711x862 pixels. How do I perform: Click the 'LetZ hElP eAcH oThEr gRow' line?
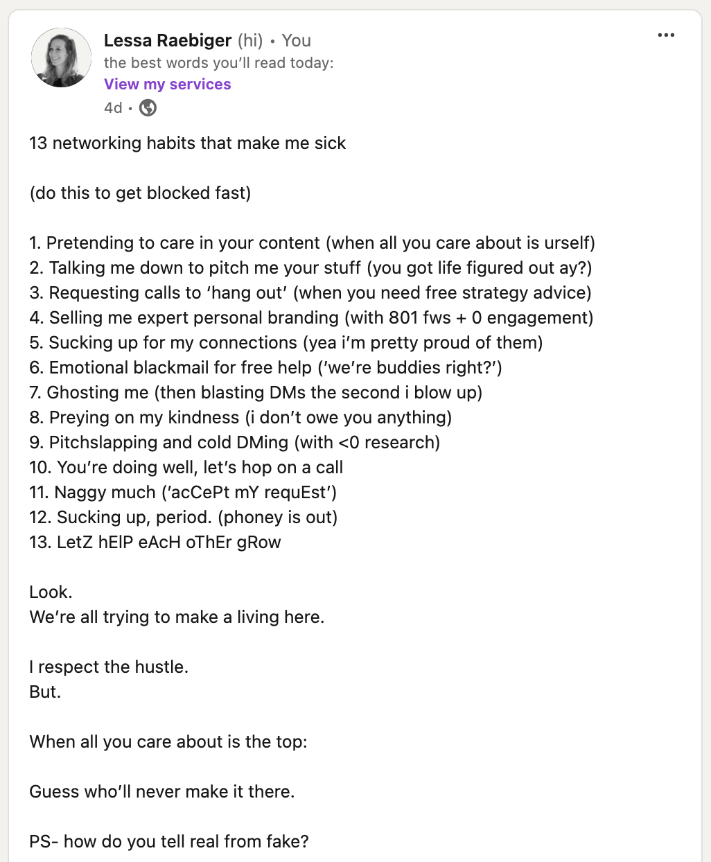155,542
